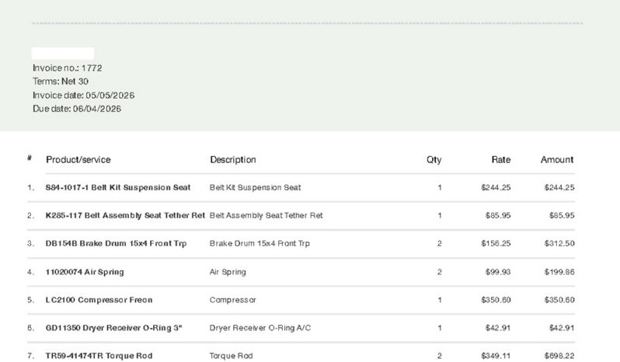620x362 pixels.
Task: Click quantity 2 in the Torque Rod row
Action: tap(439, 356)
